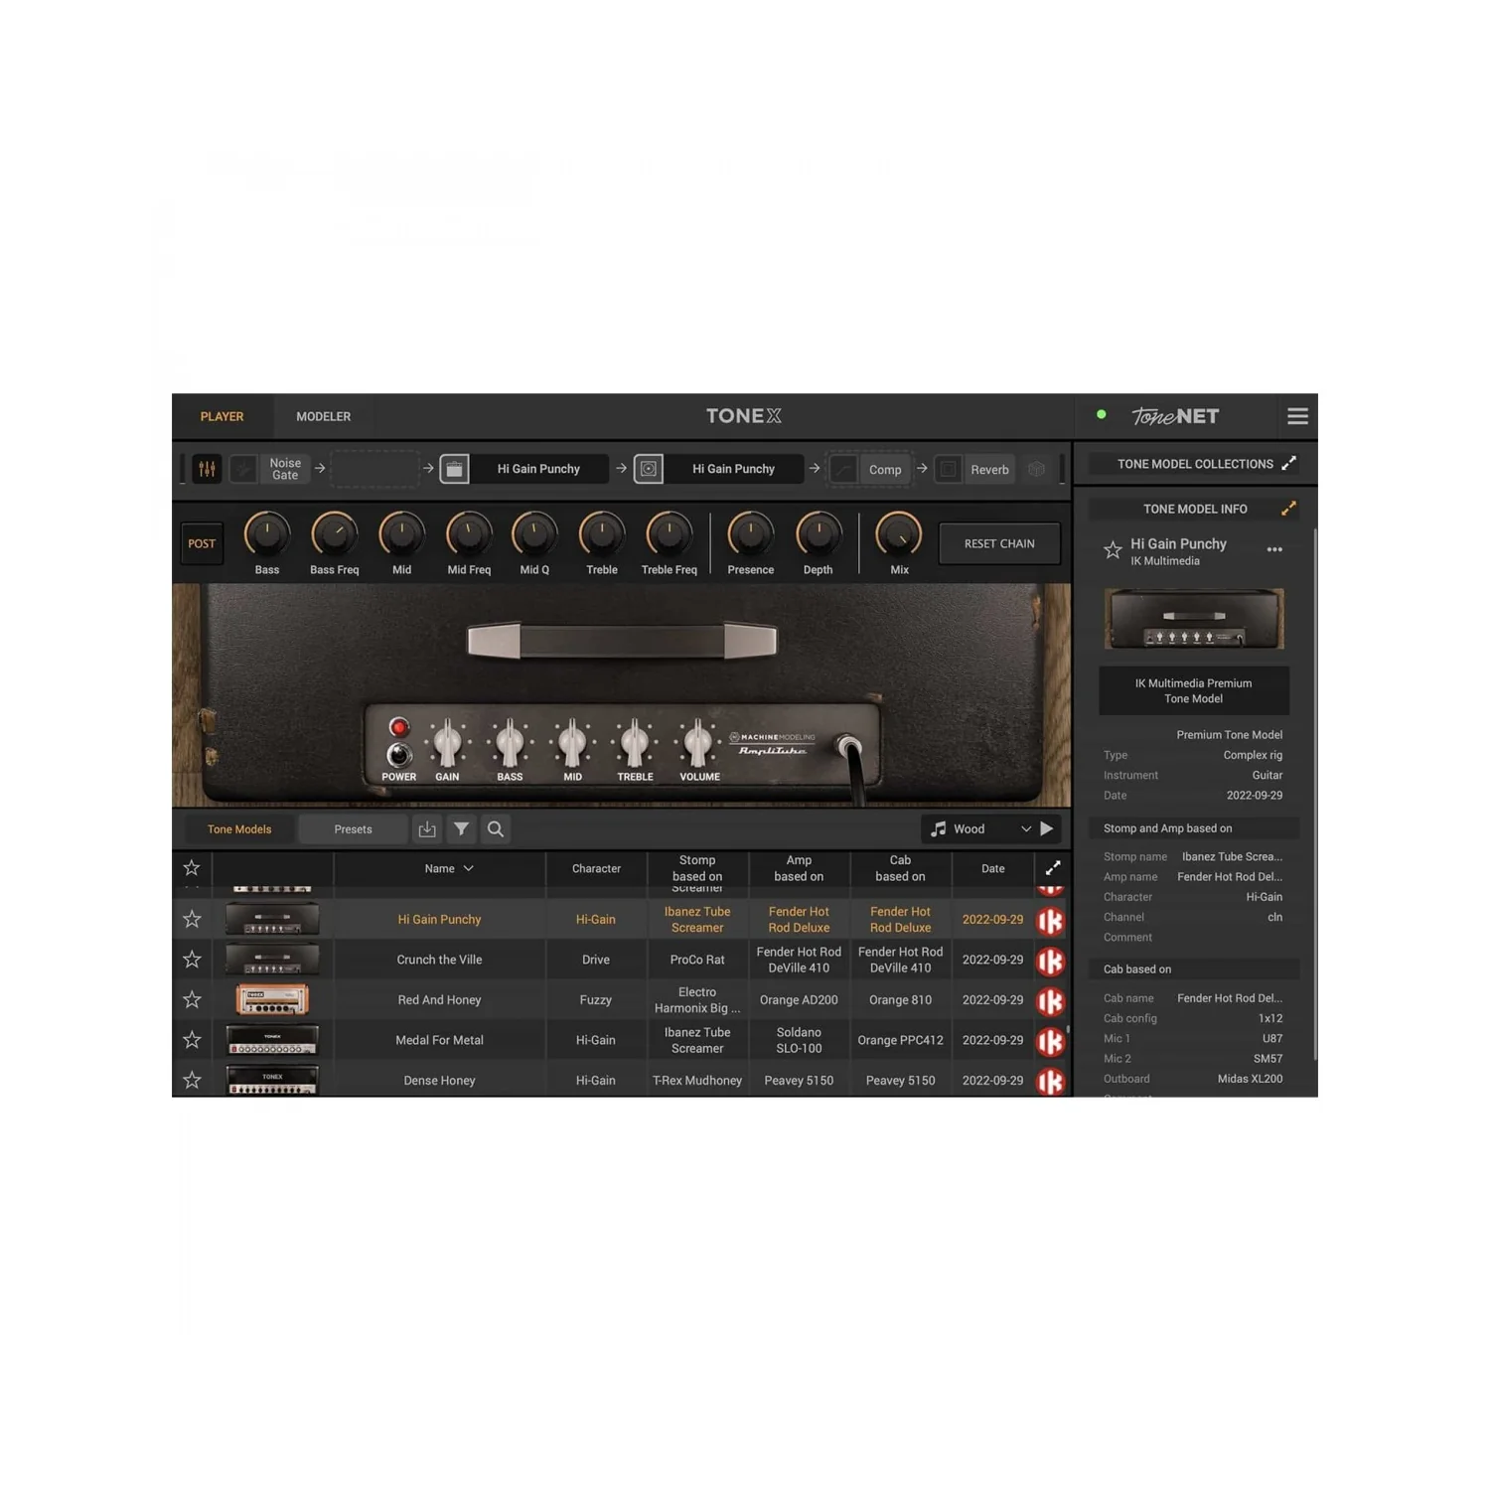Screen dimensions: 1490x1490
Task: Click the IK logo on Crunch the Ville row
Action: 1051,962
